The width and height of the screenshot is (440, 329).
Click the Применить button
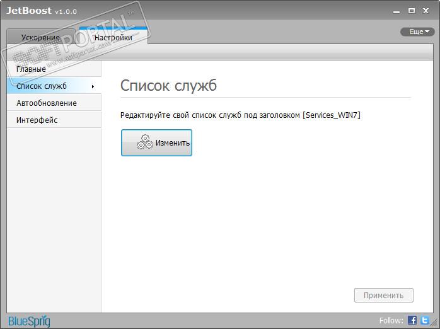[x=384, y=296]
